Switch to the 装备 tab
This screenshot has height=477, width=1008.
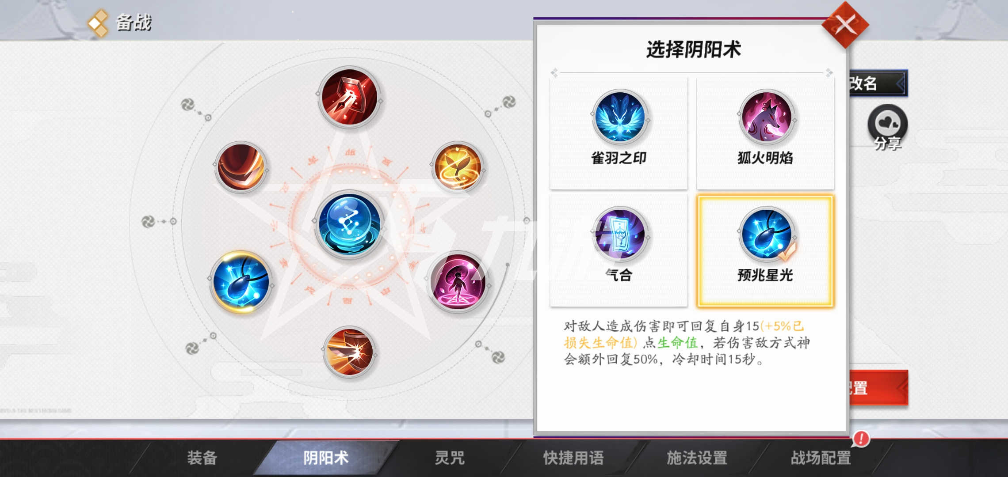pyautogui.click(x=202, y=458)
